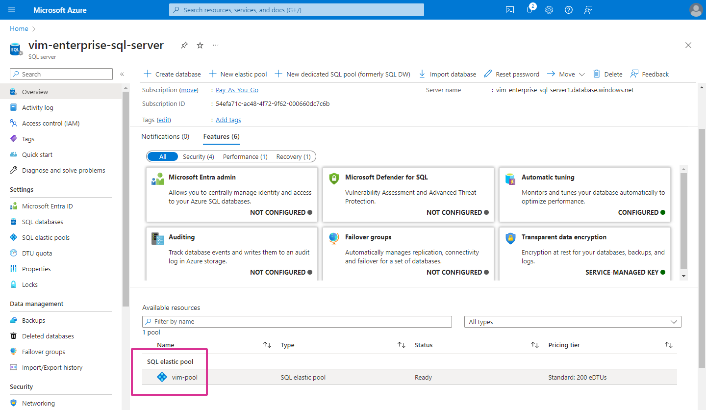
Task: Click the Home breadcrumb link
Action: [x=19, y=29]
